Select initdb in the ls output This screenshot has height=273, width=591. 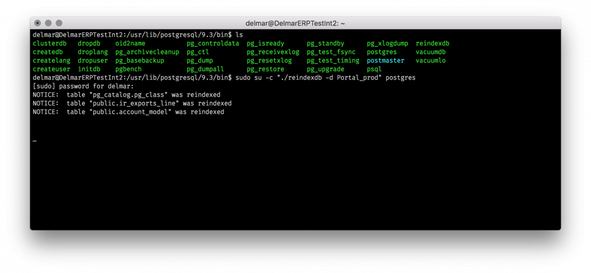point(90,69)
